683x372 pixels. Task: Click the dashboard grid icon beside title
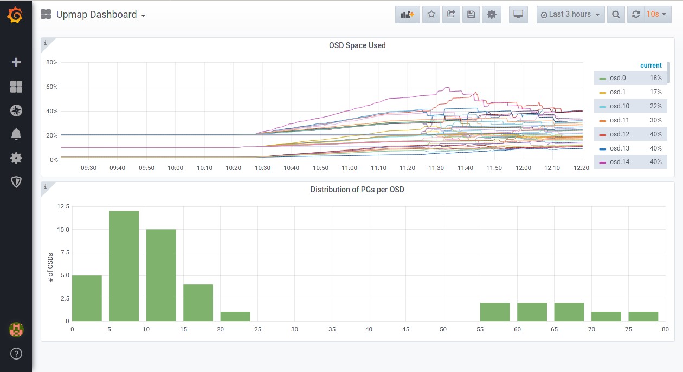pyautogui.click(x=46, y=15)
